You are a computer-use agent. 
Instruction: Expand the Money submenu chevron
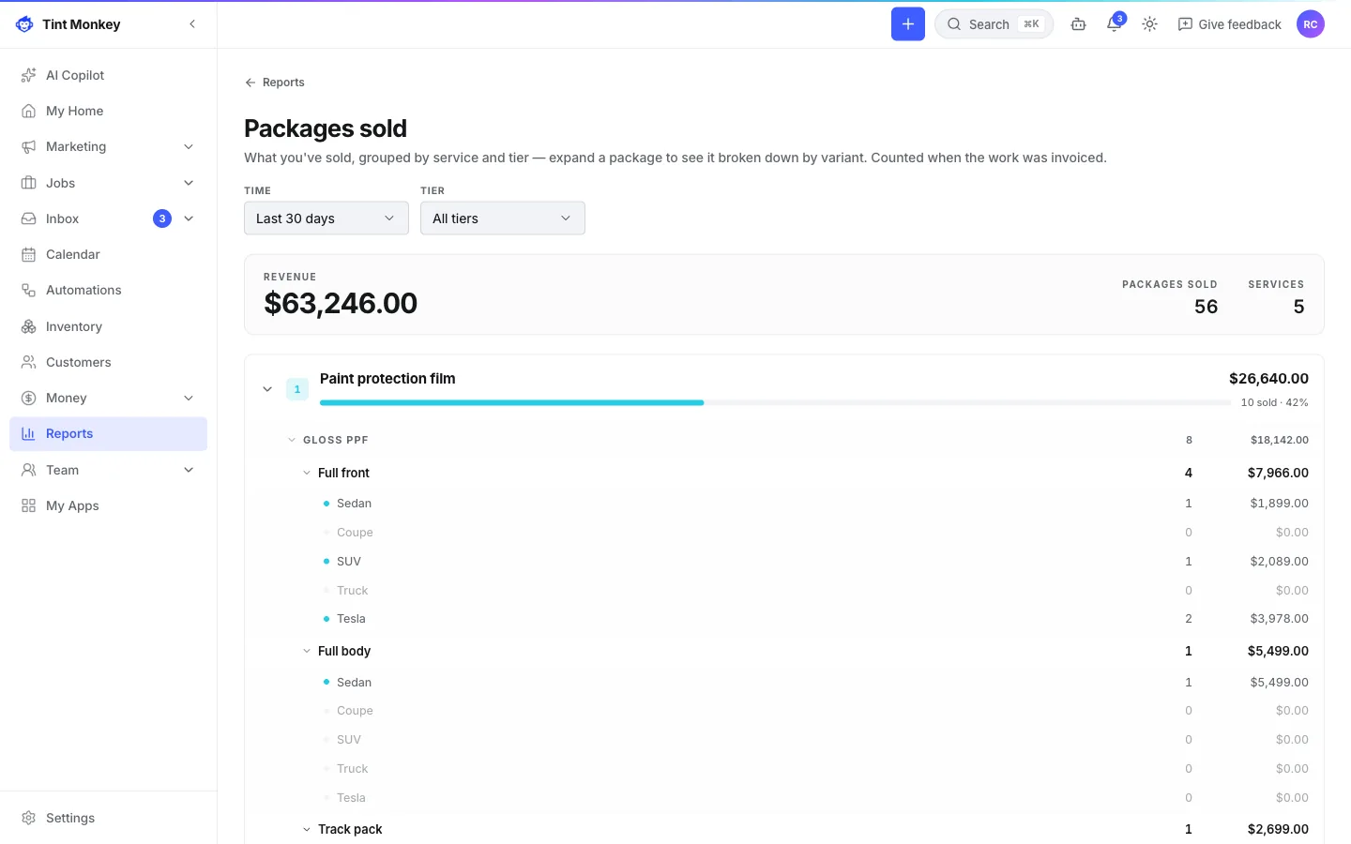tap(189, 398)
